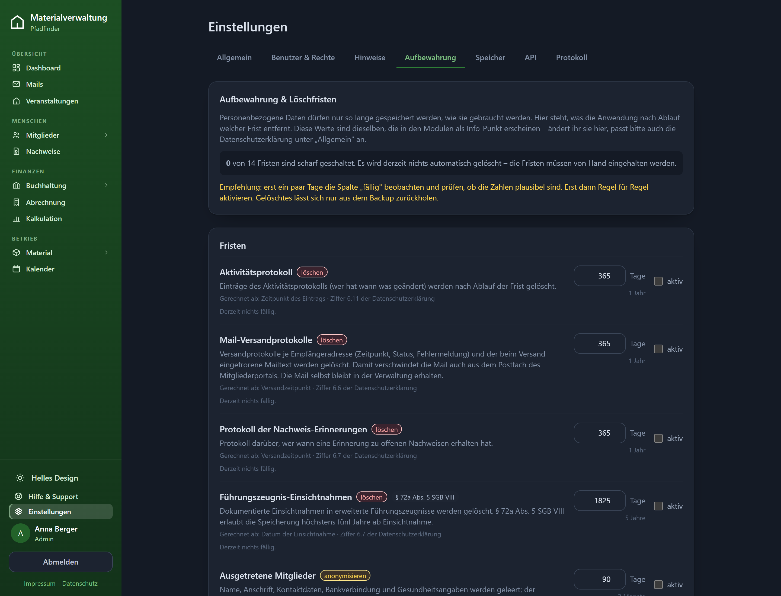Click the Nachweise document icon
Image resolution: width=781 pixels, height=596 pixels.
[16, 151]
